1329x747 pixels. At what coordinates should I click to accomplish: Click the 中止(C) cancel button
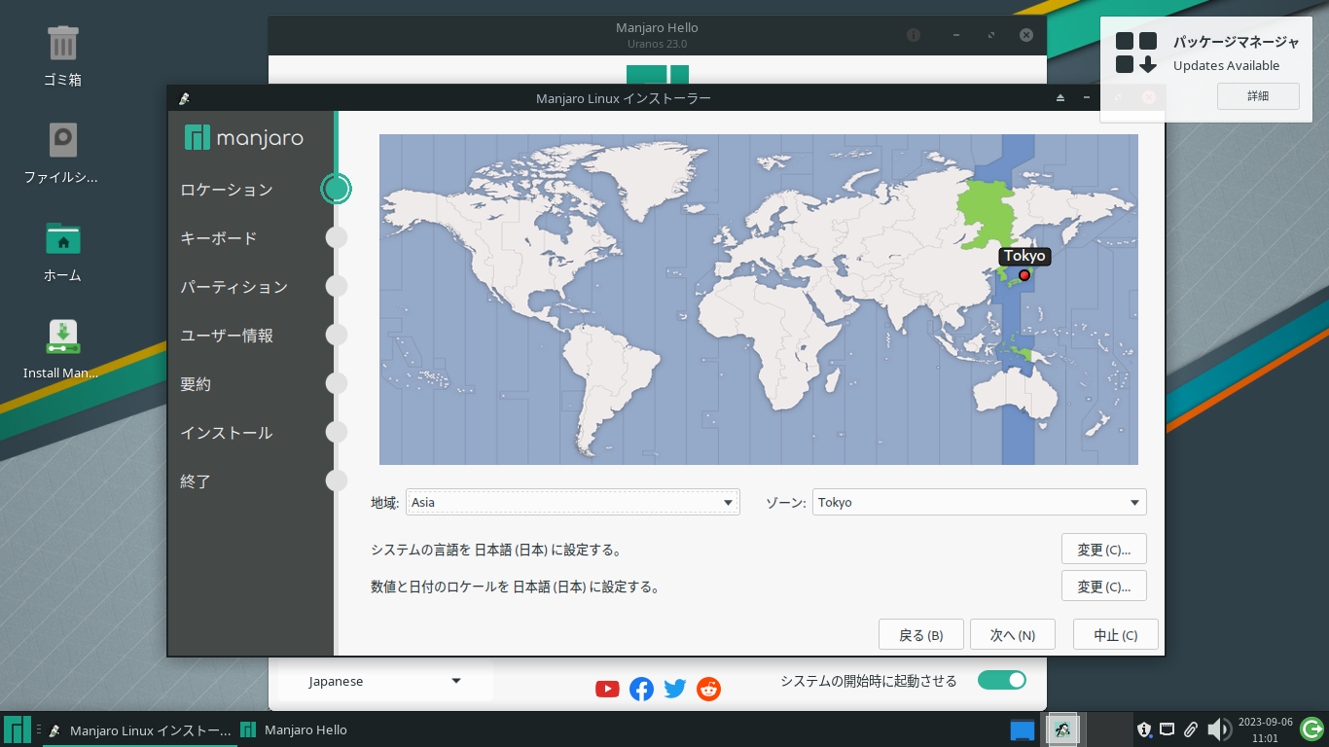point(1116,635)
